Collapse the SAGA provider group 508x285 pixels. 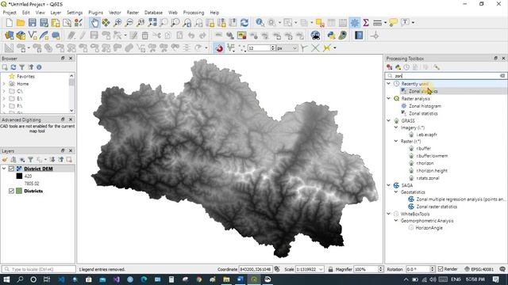pyautogui.click(x=388, y=185)
